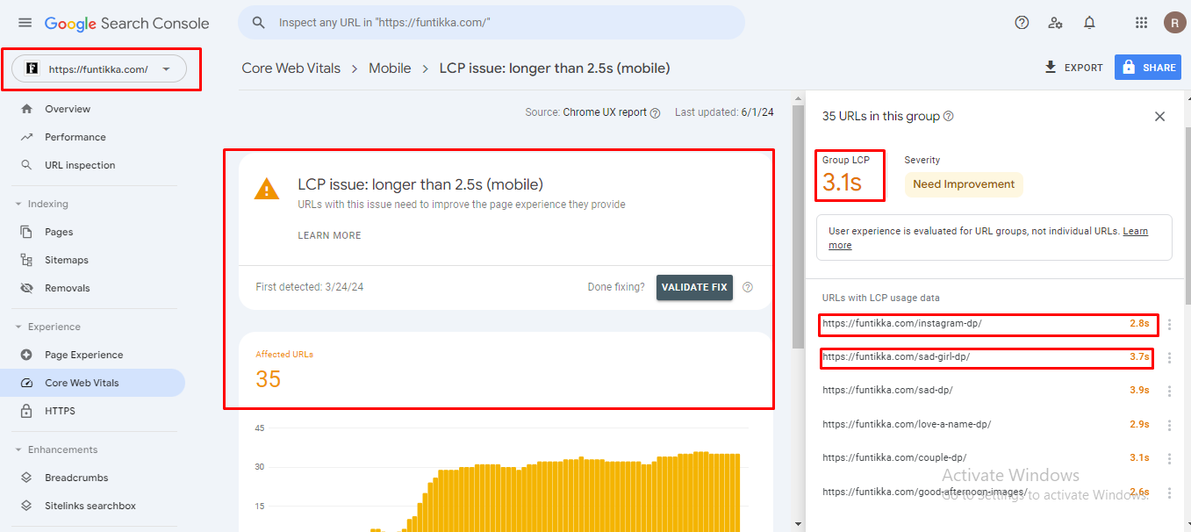Open the Google apps grid
The image size is (1191, 532).
tap(1141, 23)
